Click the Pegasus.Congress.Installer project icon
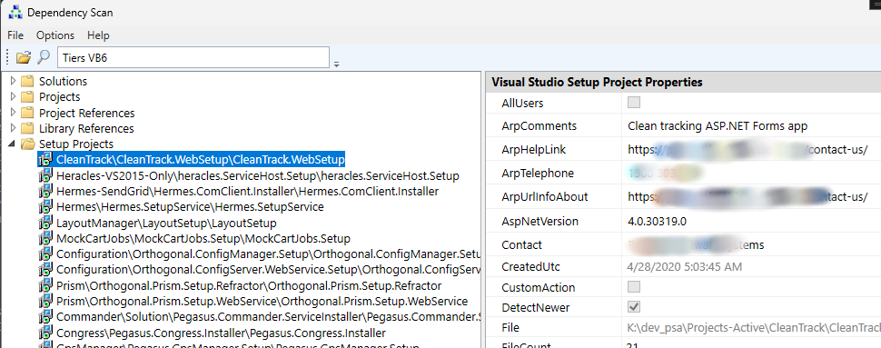 click(45, 333)
